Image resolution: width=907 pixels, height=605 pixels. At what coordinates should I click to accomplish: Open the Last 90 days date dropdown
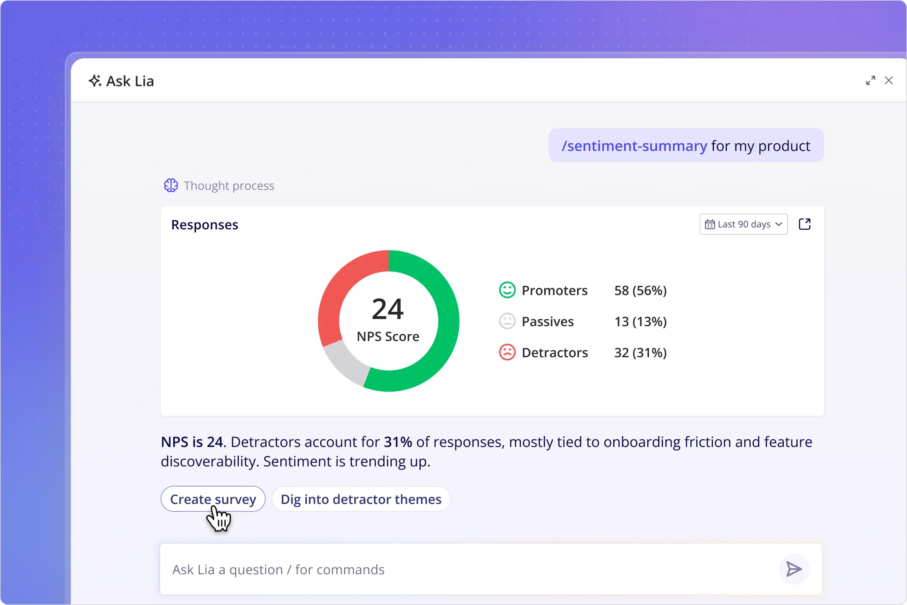(x=743, y=224)
